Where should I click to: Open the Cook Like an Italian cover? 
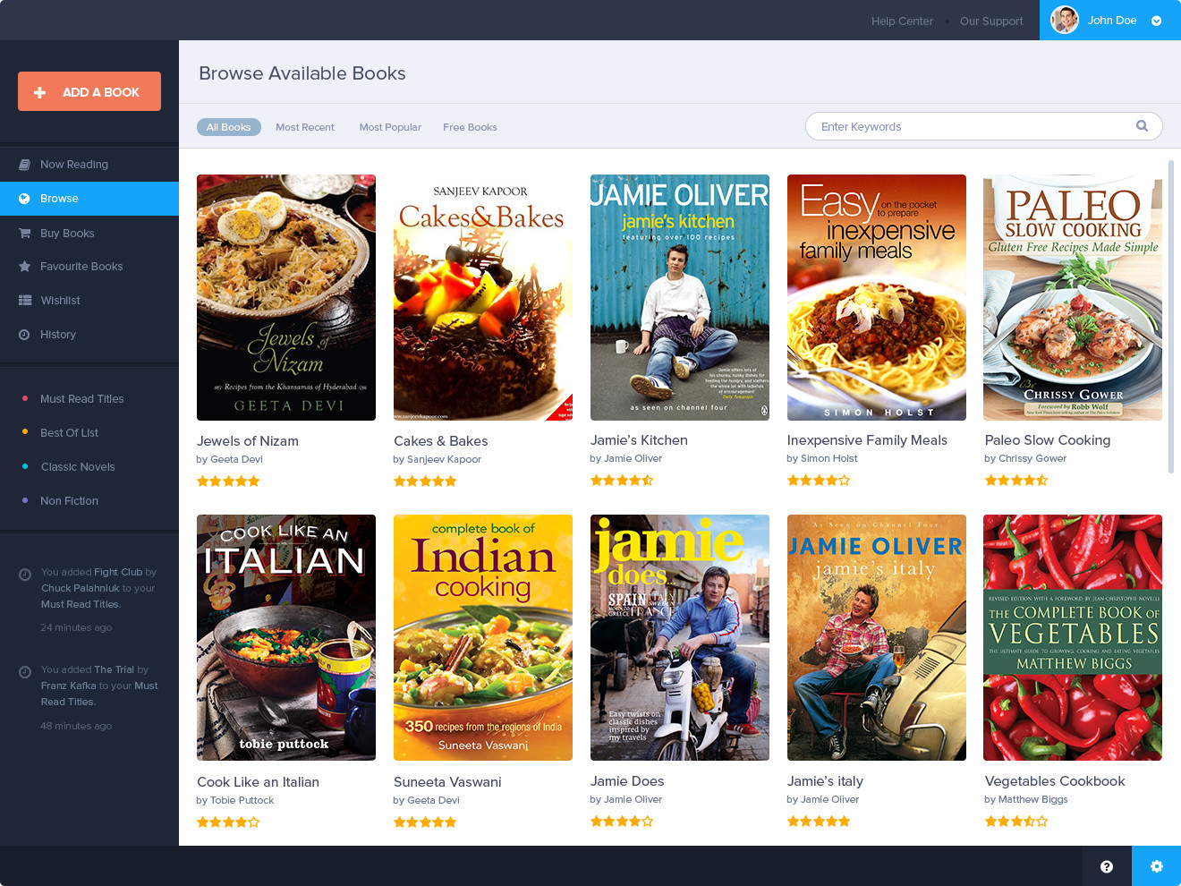[x=286, y=637]
